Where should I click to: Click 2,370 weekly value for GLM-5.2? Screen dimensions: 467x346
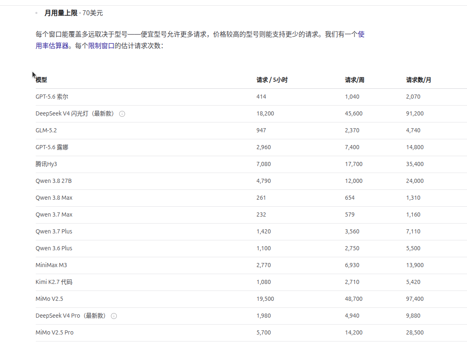[352, 130]
